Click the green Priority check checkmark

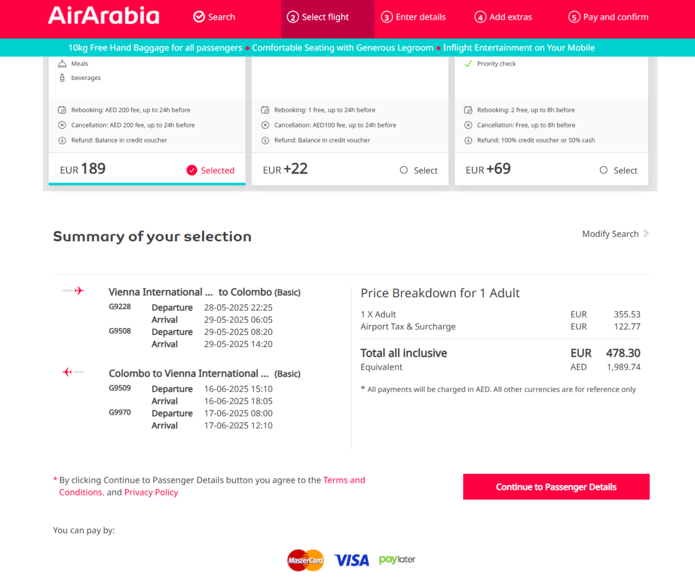[468, 64]
